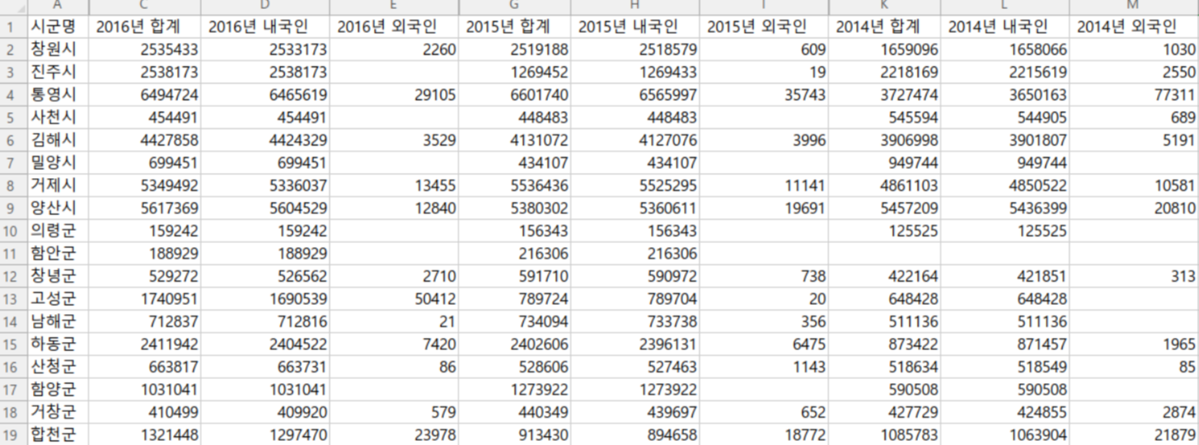Select column A header

[x=57, y=7]
